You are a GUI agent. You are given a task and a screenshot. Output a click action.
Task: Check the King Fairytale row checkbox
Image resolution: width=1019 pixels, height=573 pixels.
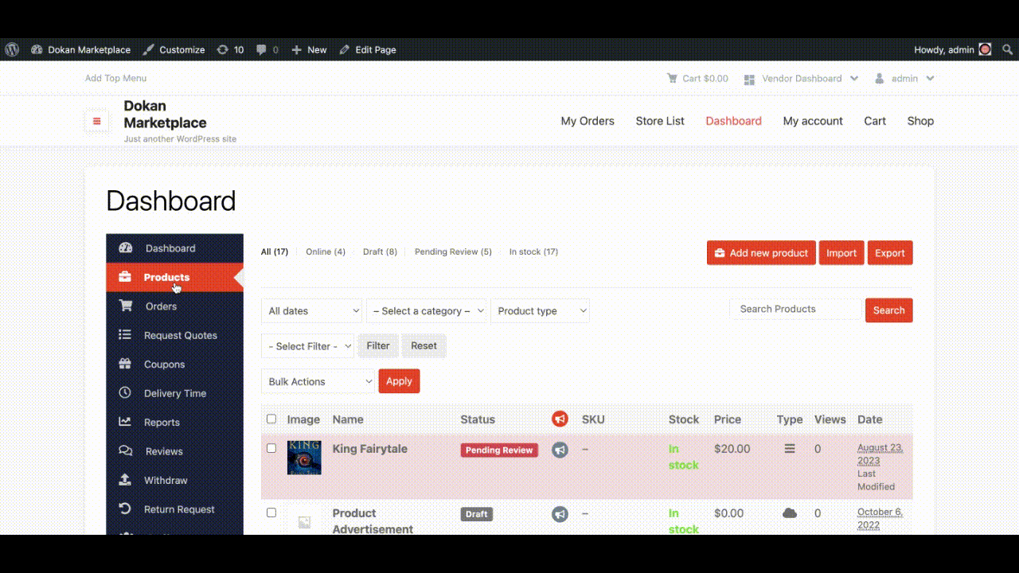pyautogui.click(x=271, y=448)
